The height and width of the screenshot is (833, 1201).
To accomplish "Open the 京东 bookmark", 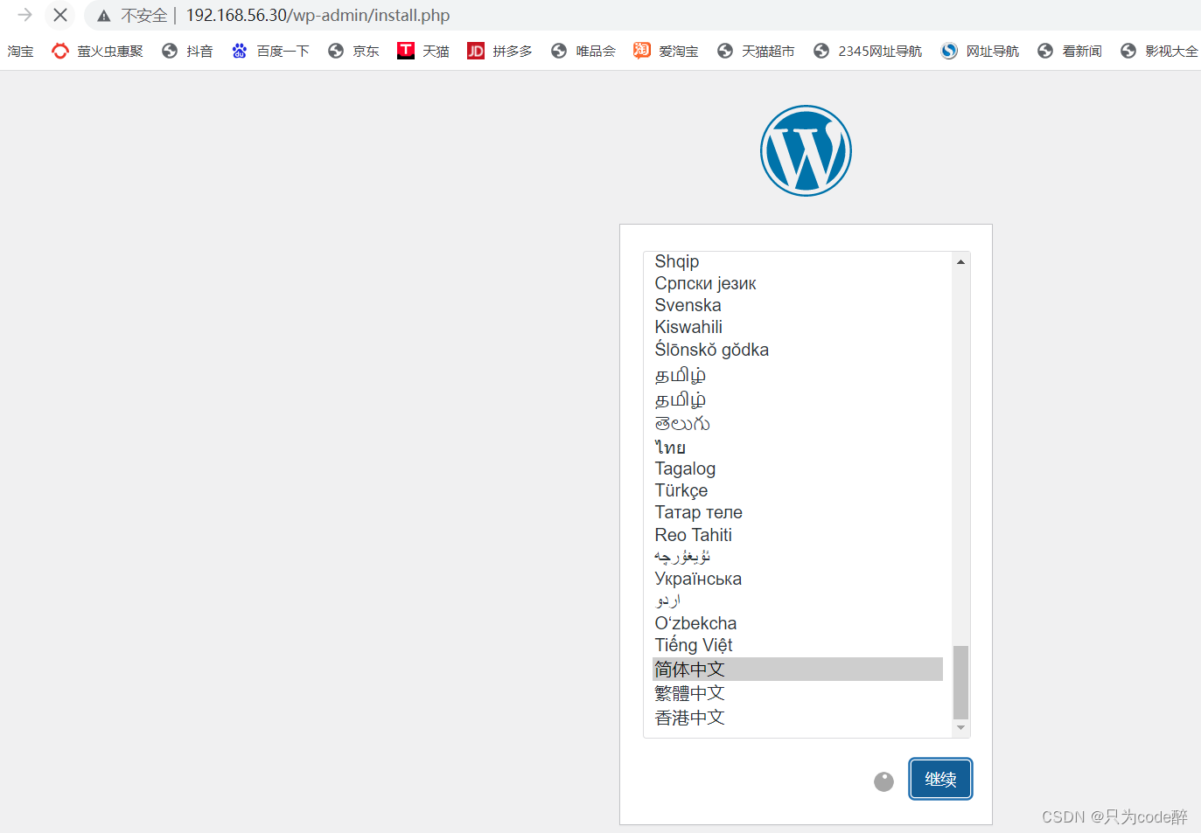I will [353, 52].
